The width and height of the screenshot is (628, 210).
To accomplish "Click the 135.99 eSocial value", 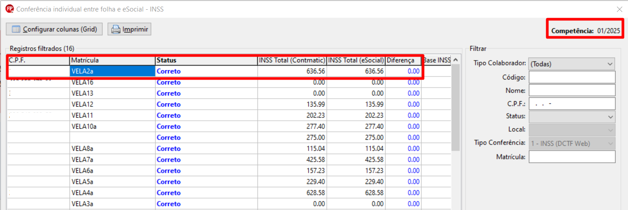I will point(374,104).
